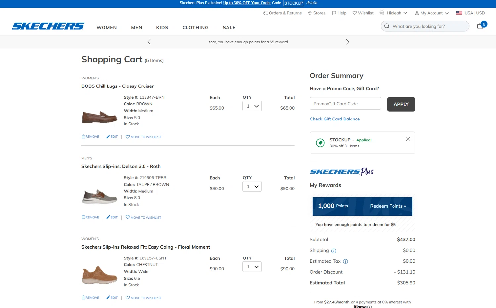The height and width of the screenshot is (308, 496).
Task: Click the Skechers logo
Action: pos(48,26)
